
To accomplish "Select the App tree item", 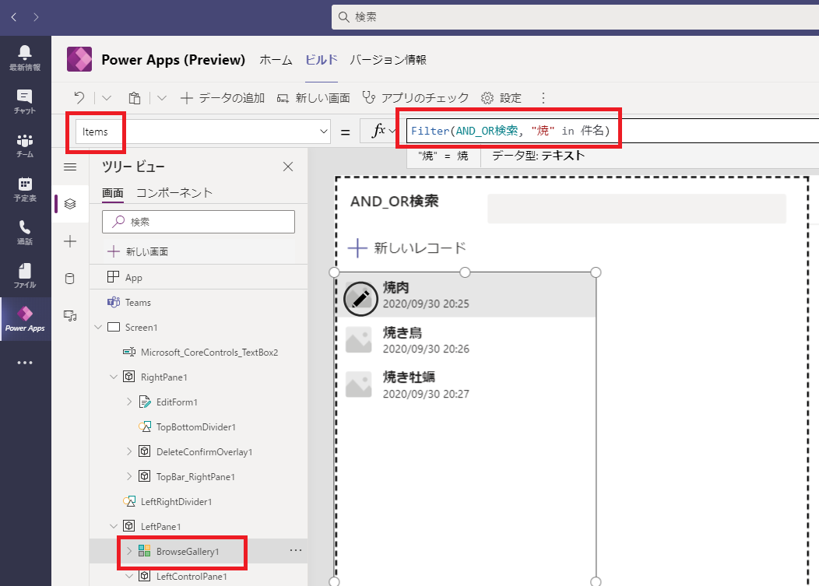I will [199, 277].
